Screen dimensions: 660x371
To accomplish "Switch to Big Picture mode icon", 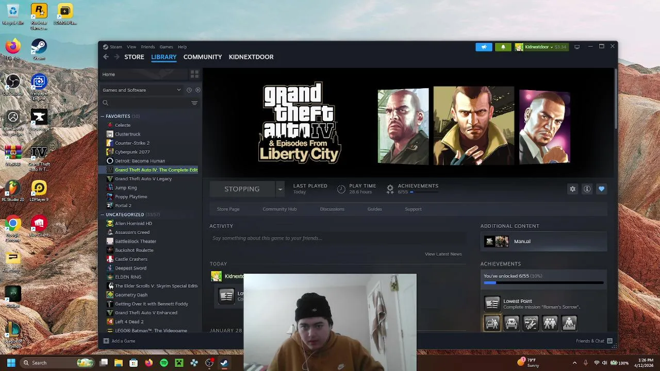I will pyautogui.click(x=577, y=47).
